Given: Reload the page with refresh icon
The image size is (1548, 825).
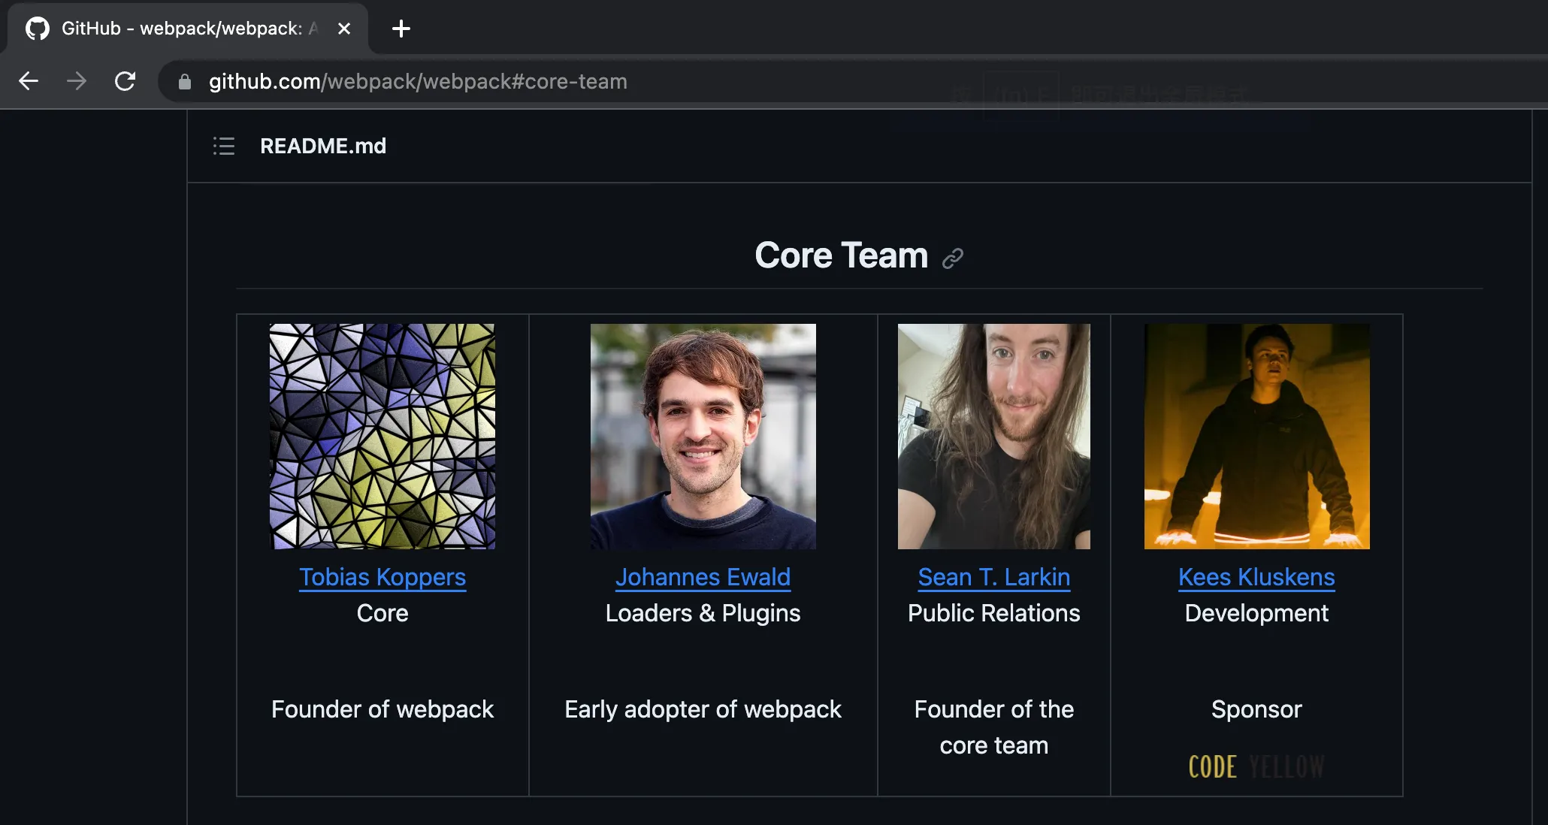Looking at the screenshot, I should click(125, 81).
